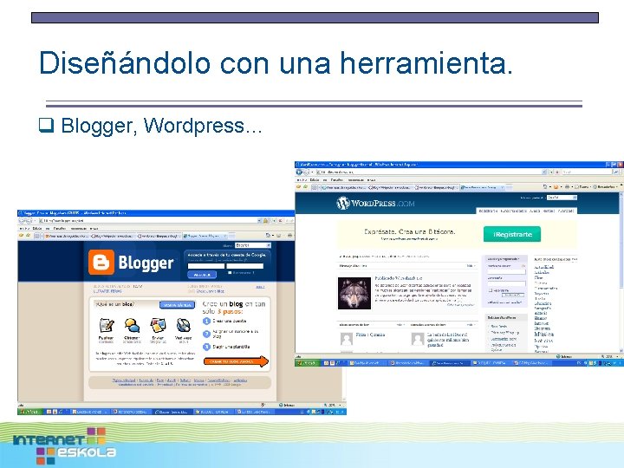Open the Favoritos menu in WordPress browser window

click(336, 180)
